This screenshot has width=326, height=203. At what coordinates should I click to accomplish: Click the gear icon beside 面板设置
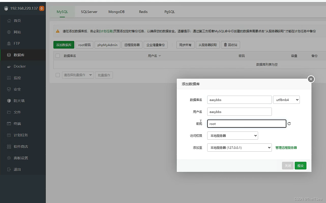(9, 158)
